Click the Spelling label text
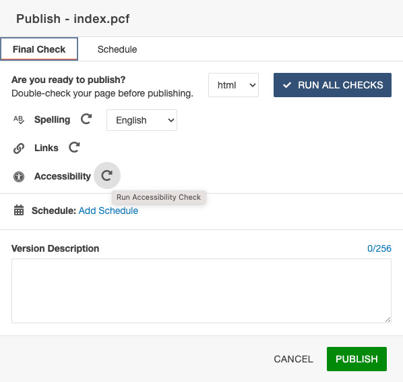Screen dimensions: 403x382 click(52, 119)
